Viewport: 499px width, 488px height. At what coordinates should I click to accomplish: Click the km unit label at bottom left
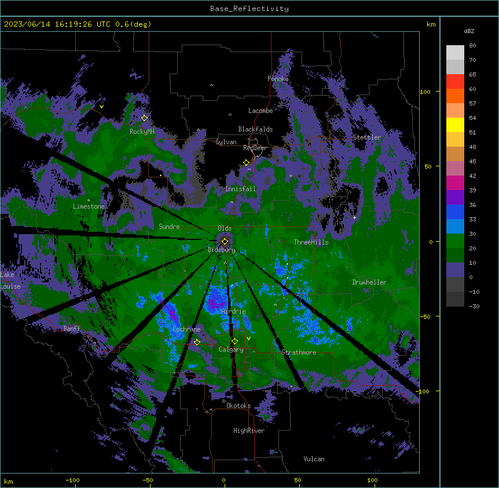click(9, 481)
